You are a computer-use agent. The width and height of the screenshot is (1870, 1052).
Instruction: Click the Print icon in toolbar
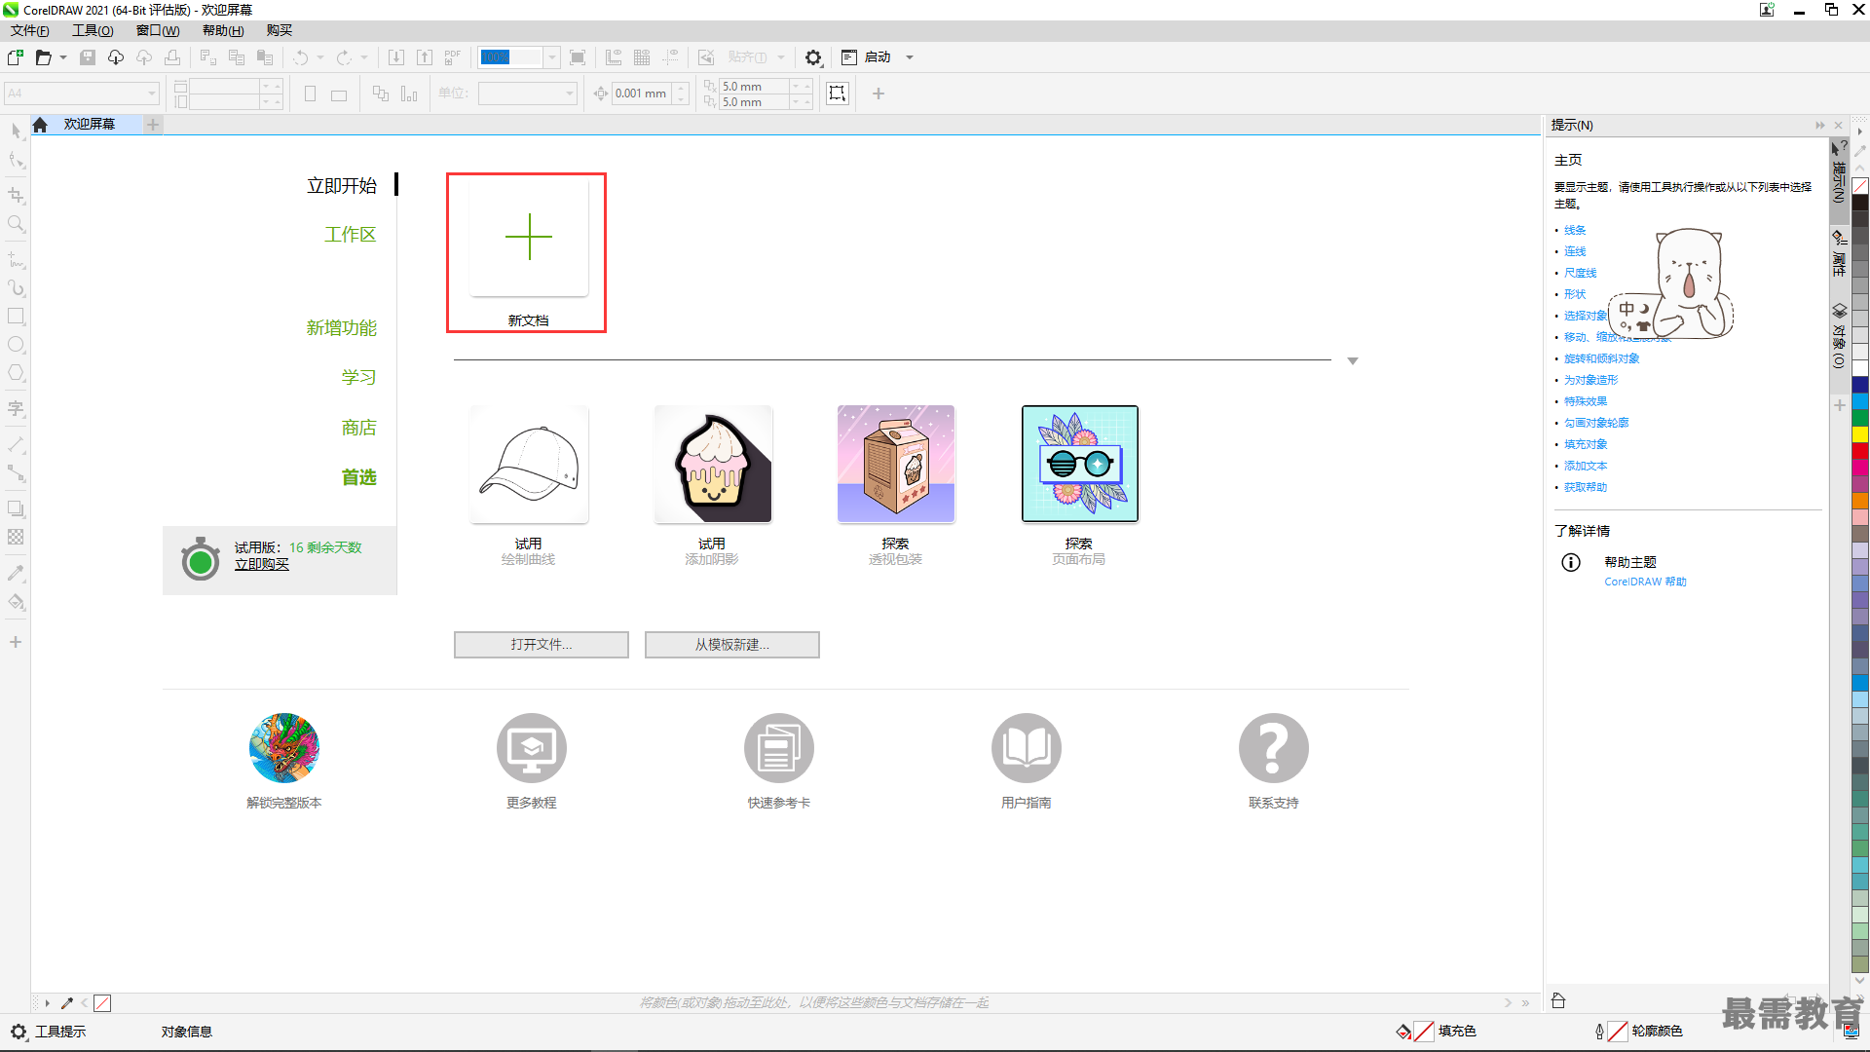tap(172, 57)
